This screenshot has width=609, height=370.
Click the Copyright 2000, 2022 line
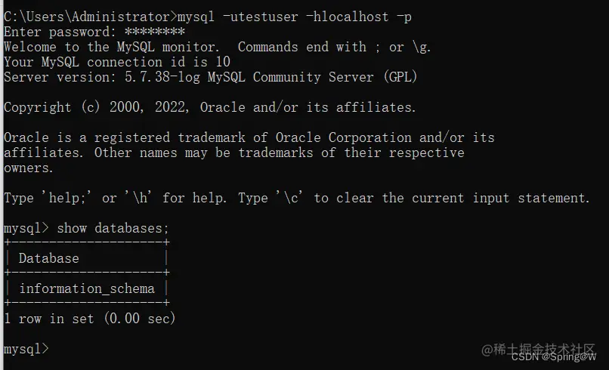coord(210,107)
